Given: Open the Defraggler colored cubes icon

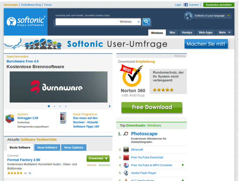Looking at the screenshot, I should click(10, 119).
